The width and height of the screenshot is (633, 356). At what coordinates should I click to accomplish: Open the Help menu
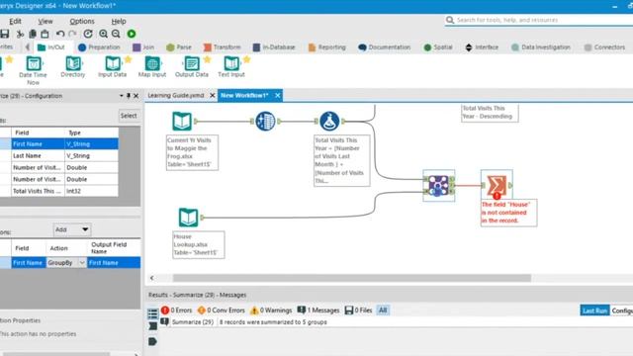point(119,21)
